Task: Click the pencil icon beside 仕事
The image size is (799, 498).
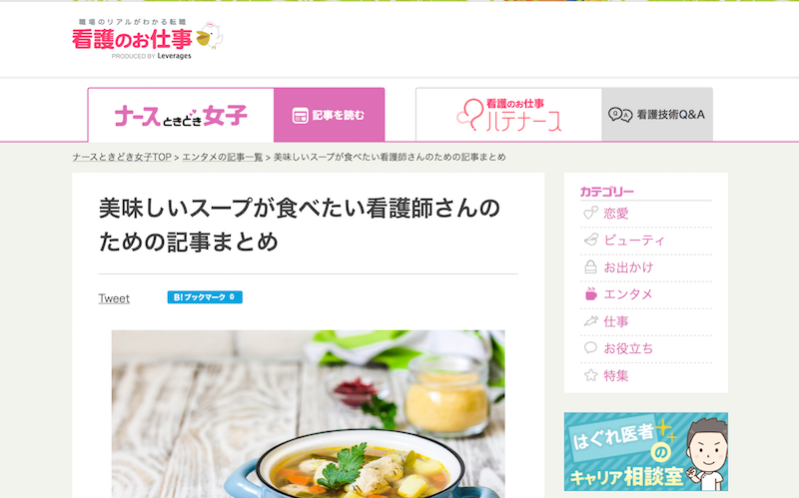Action: pyautogui.click(x=590, y=321)
